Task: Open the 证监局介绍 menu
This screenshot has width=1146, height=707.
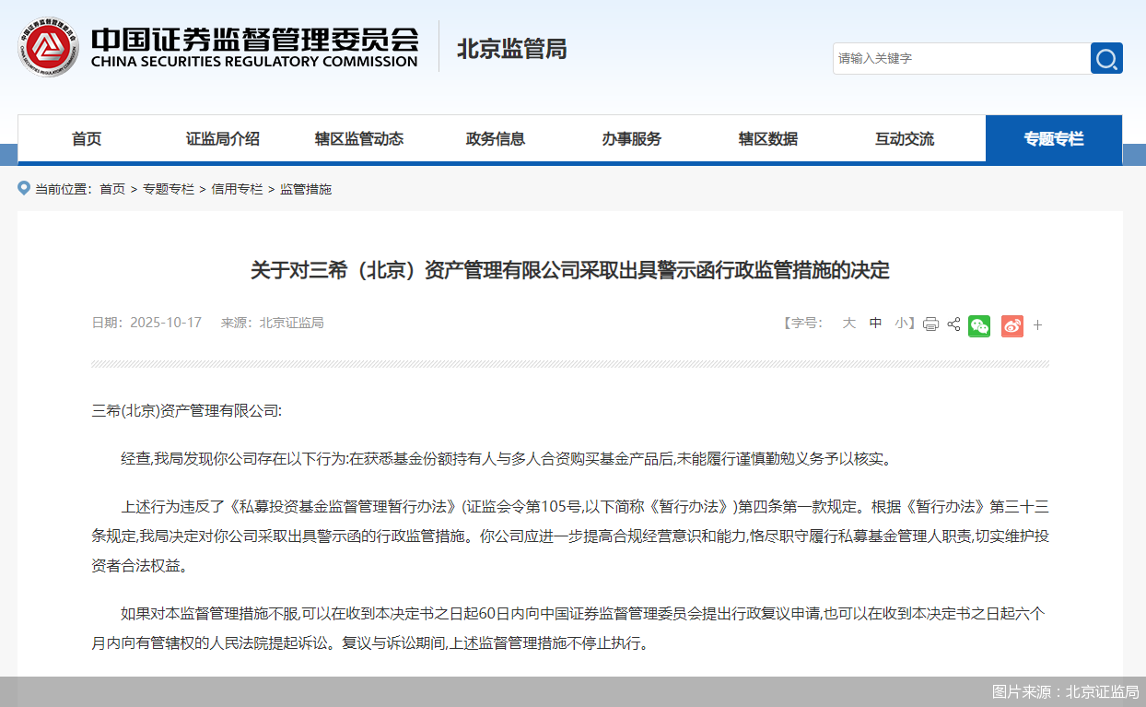Action: 222,138
